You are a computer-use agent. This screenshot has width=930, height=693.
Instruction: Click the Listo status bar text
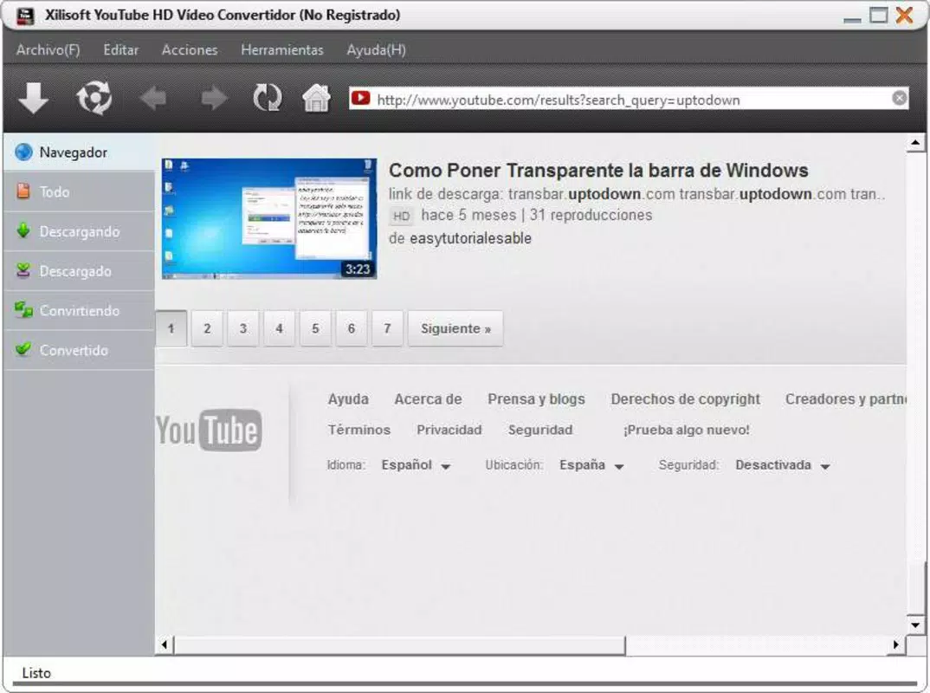click(x=36, y=673)
